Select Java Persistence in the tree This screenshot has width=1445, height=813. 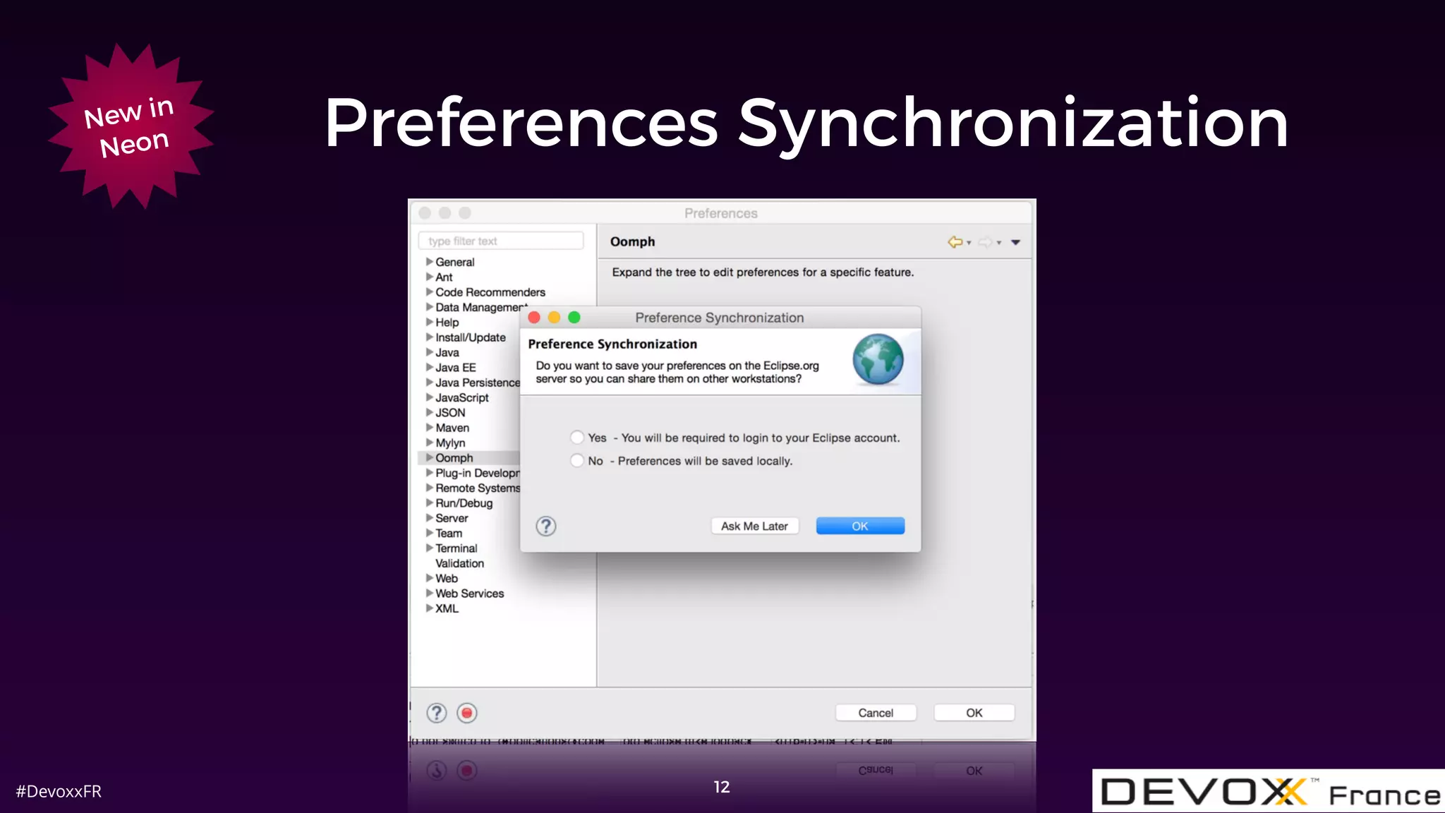(x=478, y=383)
